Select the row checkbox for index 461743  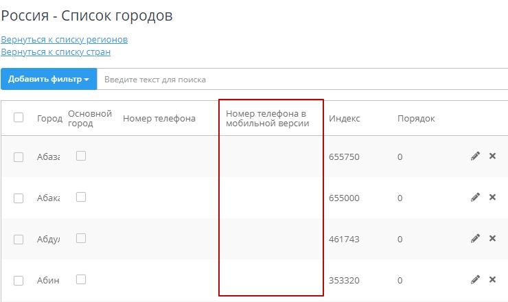coord(19,240)
